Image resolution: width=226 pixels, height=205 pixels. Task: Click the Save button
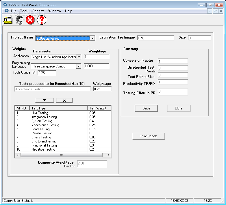click(146, 108)
